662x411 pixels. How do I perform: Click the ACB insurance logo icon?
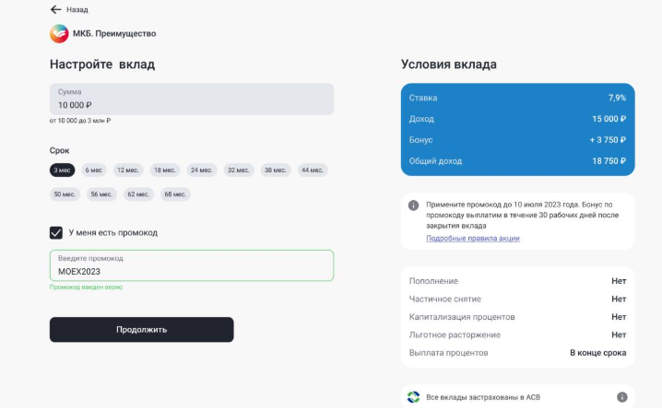pos(413,397)
